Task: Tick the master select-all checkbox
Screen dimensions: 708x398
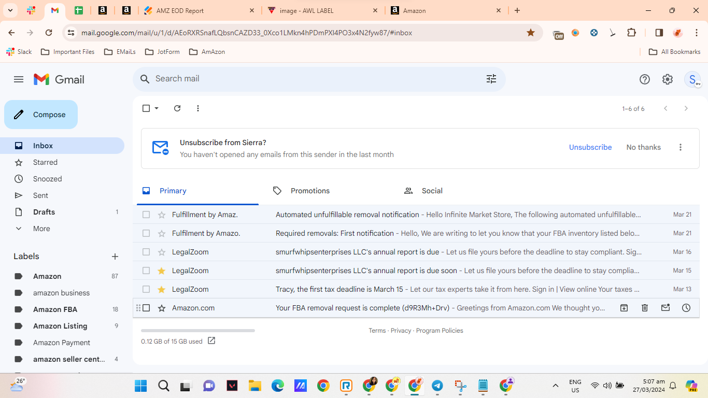Action: (x=146, y=108)
